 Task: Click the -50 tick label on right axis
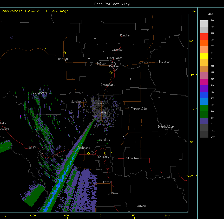[x=191, y=142]
